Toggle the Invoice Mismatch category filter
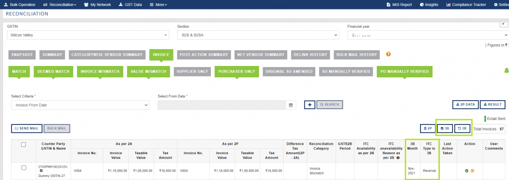The width and height of the screenshot is (509, 180). (x=100, y=71)
